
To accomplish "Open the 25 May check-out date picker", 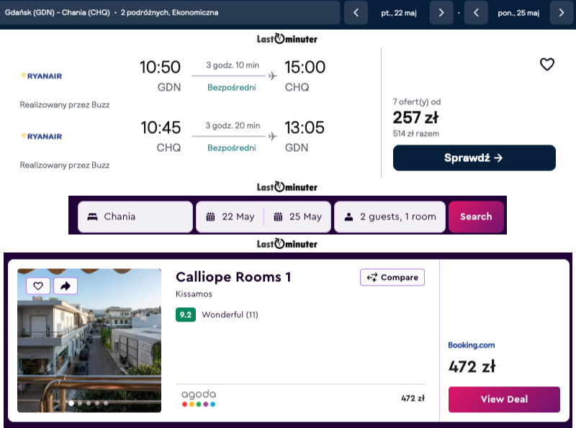I will pyautogui.click(x=298, y=217).
